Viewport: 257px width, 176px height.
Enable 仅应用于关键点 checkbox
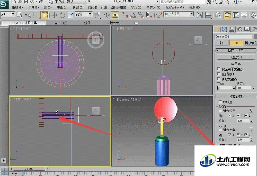click(x=219, y=69)
